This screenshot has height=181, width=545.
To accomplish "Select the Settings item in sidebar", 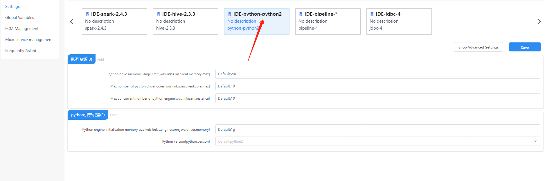I will pyautogui.click(x=12, y=7).
